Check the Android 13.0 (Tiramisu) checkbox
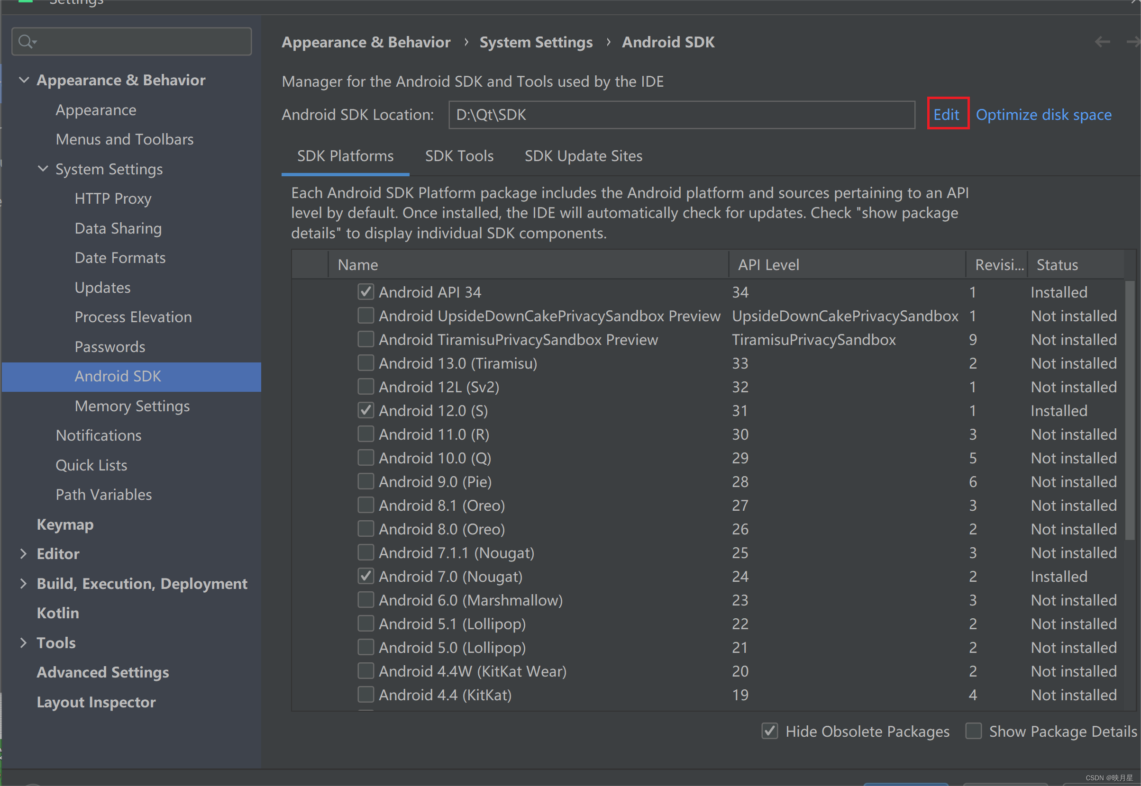The image size is (1141, 786). pyautogui.click(x=365, y=363)
